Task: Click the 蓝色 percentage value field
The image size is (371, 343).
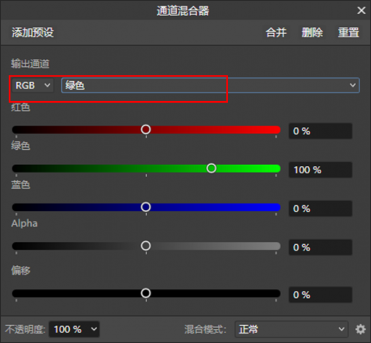Action: [x=320, y=209]
